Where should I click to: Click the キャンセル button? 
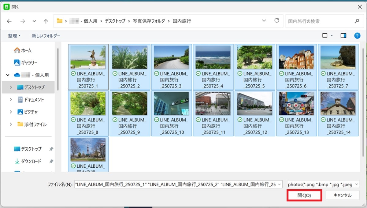click(342, 195)
